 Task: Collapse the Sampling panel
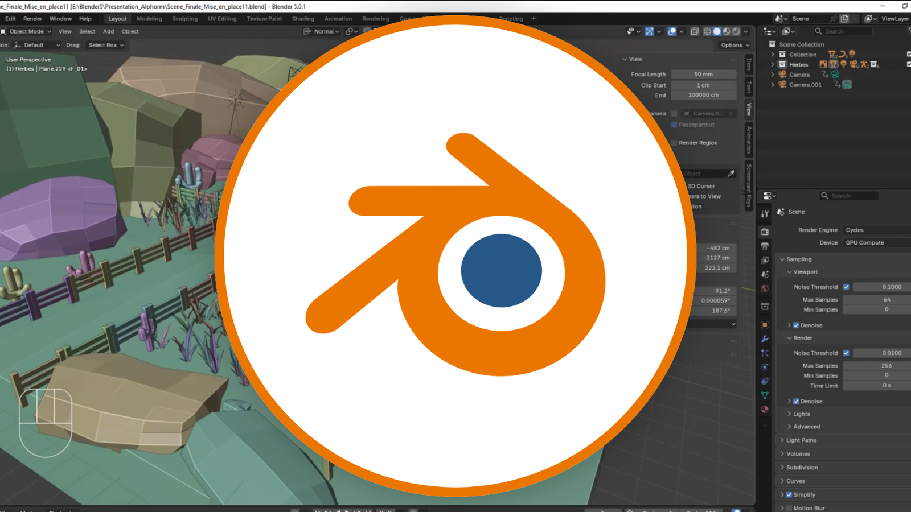782,259
